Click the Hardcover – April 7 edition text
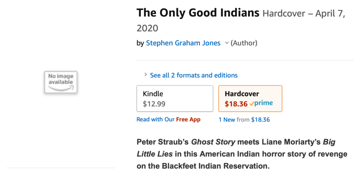 pyautogui.click(x=303, y=14)
